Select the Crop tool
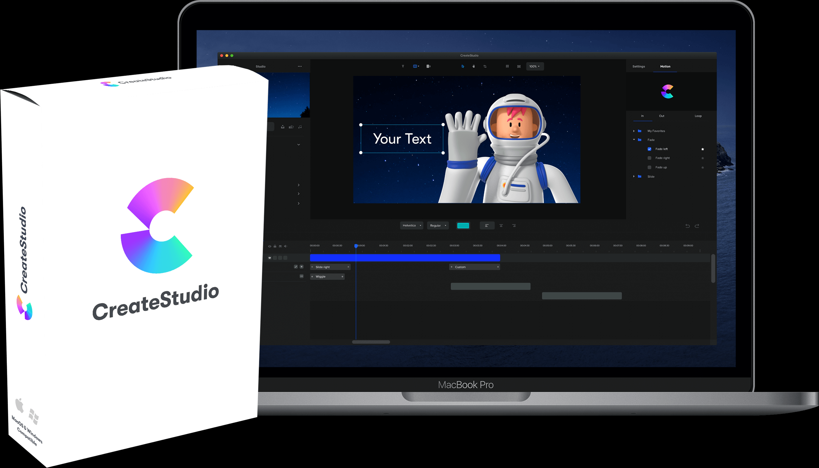 pos(485,66)
